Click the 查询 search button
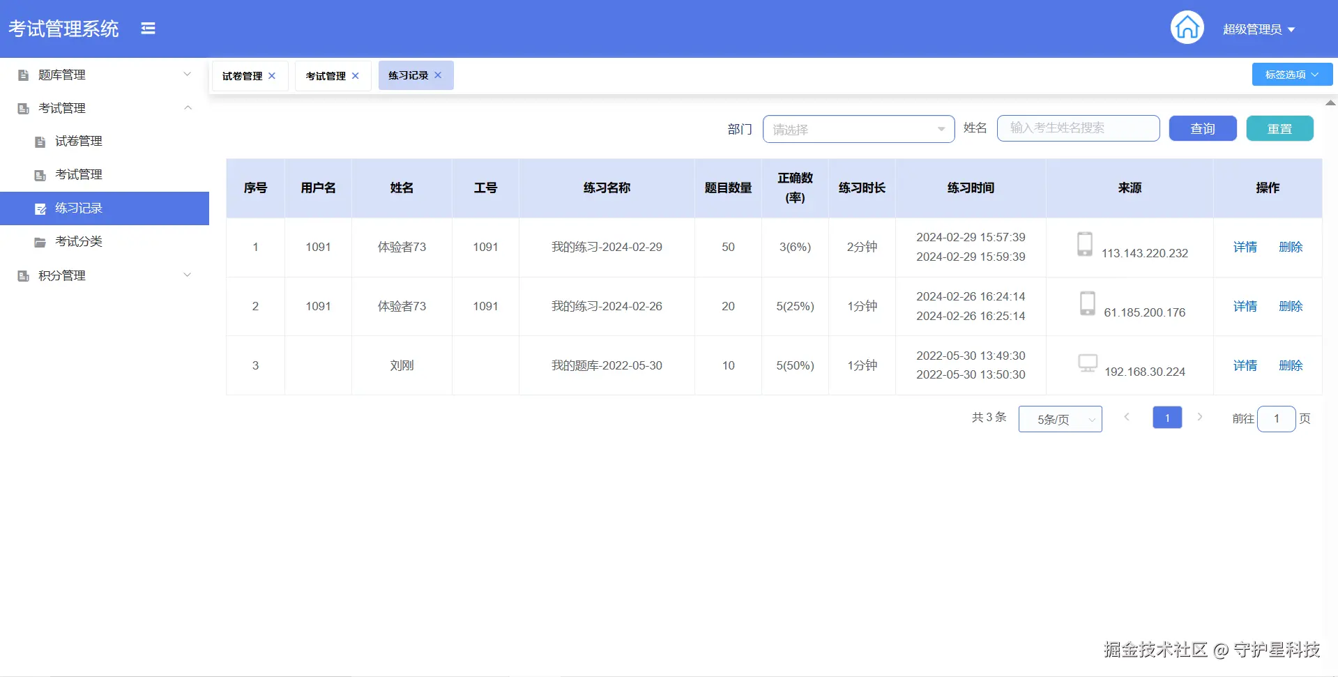The height and width of the screenshot is (677, 1338). (1201, 128)
